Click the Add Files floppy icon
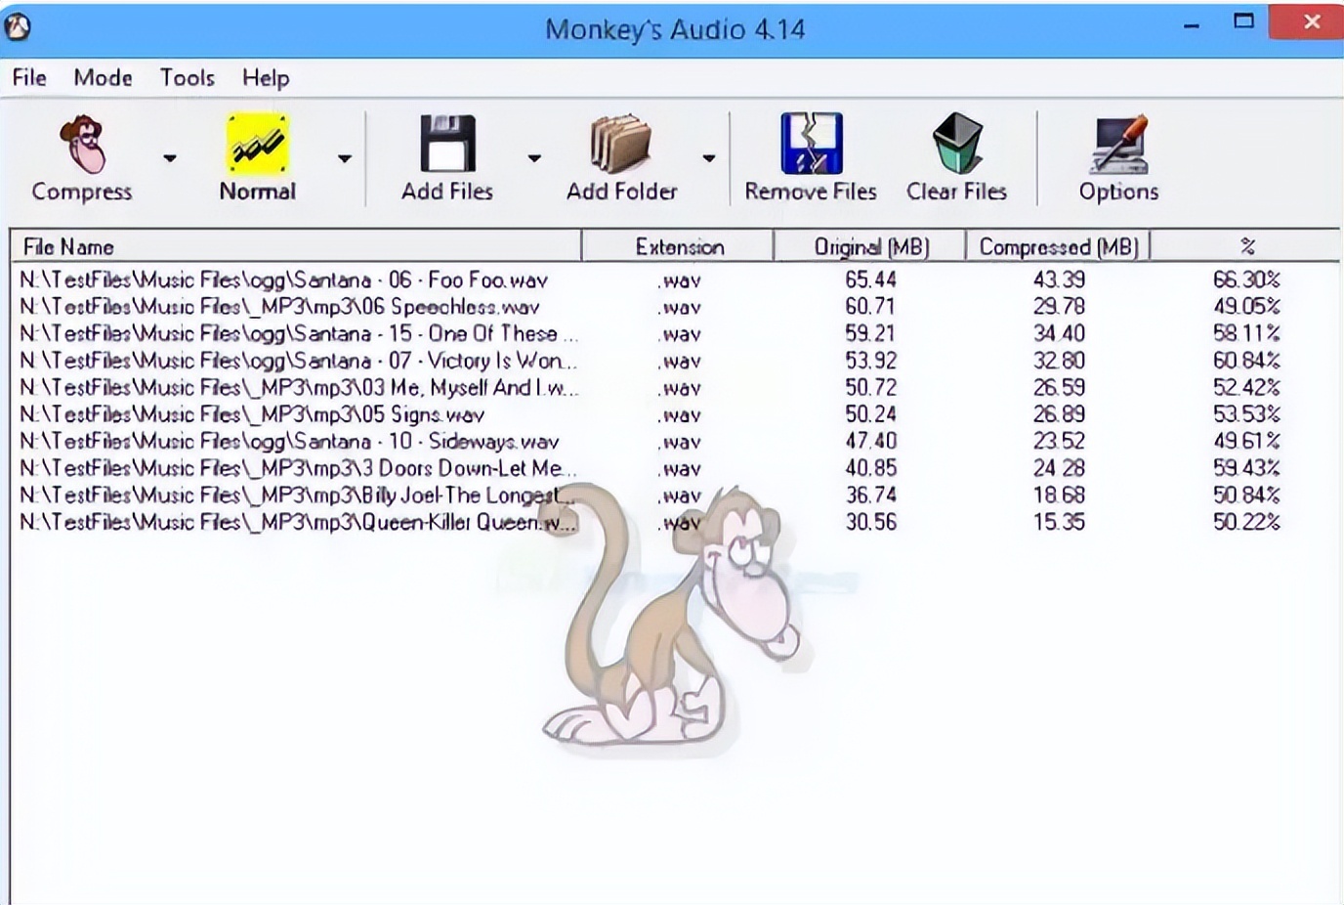 [x=447, y=145]
